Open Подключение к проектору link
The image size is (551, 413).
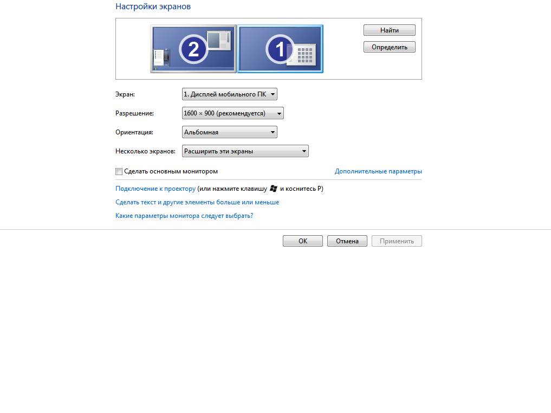[155, 189]
